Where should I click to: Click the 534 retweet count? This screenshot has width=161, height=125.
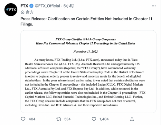tap(67, 119)
